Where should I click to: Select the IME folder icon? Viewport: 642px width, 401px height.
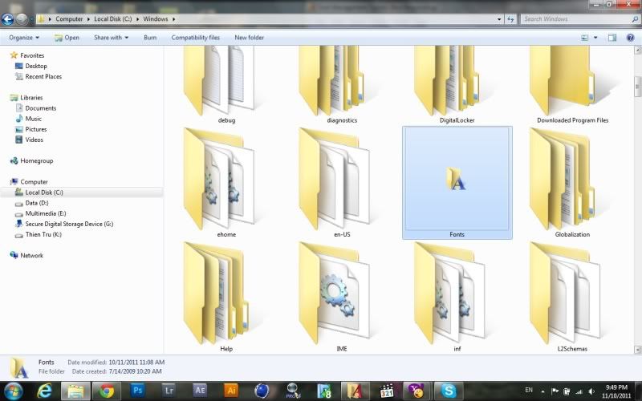coord(342,293)
